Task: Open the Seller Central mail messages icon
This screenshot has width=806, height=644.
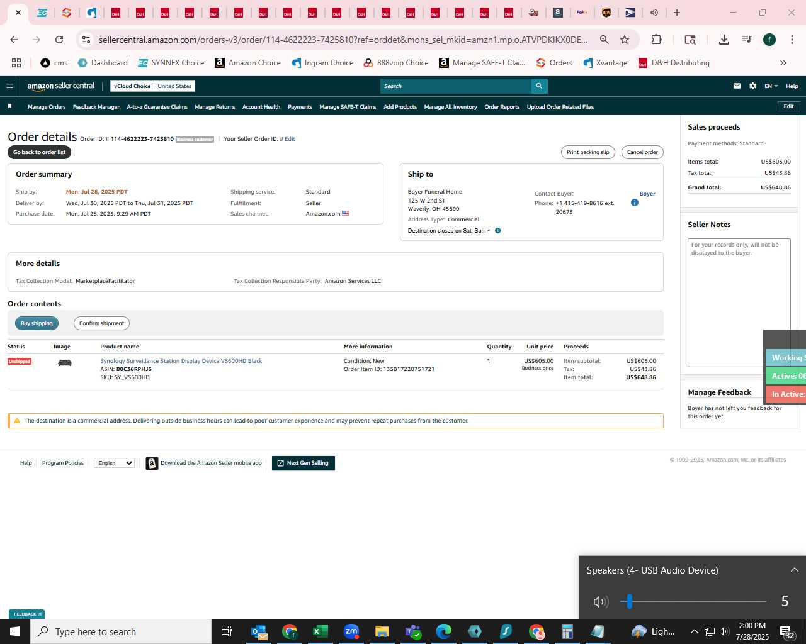Action: (737, 86)
